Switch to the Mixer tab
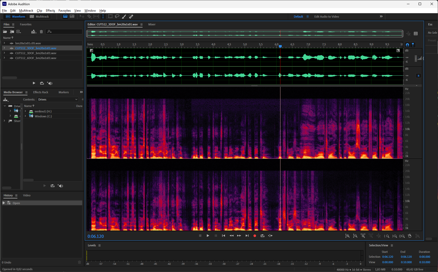Screen dimensions: 438x272 coord(152,24)
